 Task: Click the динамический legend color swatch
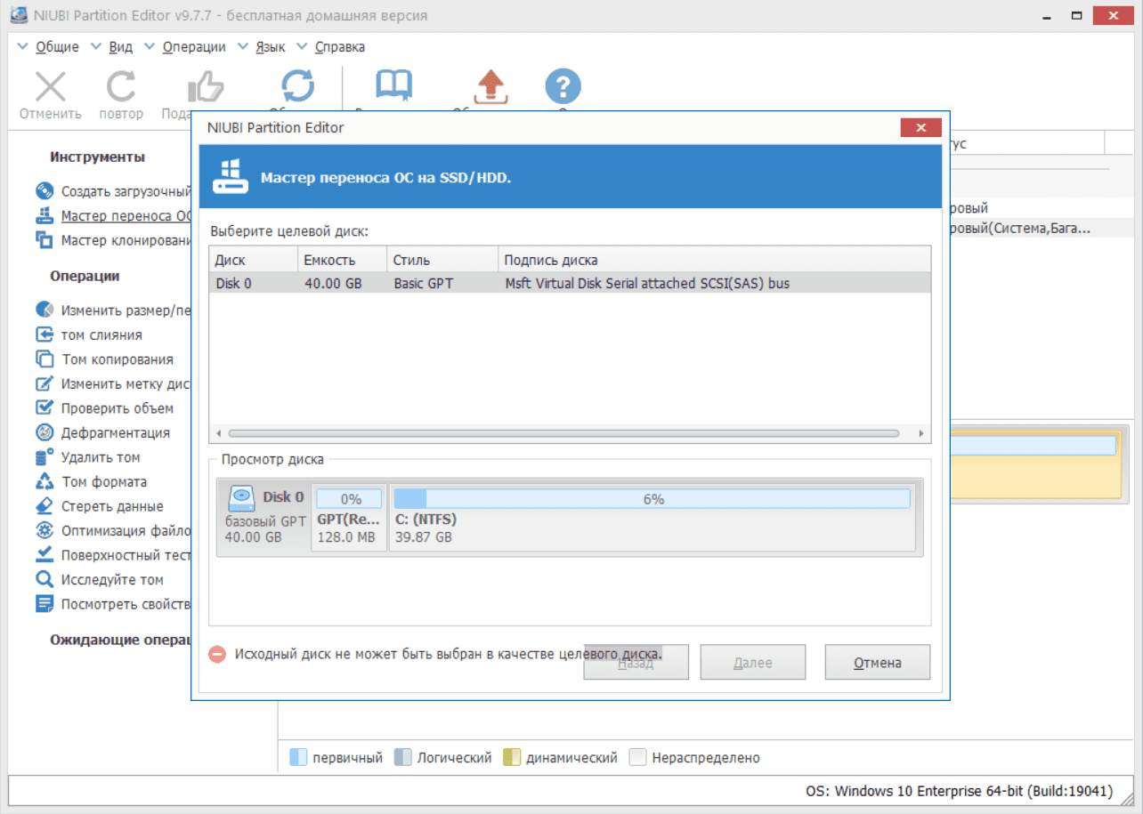point(512,758)
